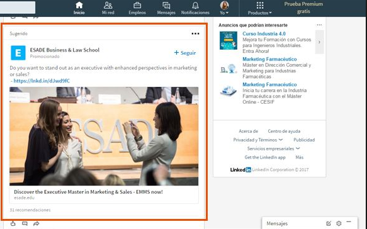367x229 pixels.
Task: Open Curso Industria 4.0 ad link
Action: [264, 34]
